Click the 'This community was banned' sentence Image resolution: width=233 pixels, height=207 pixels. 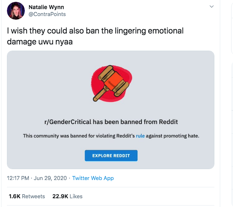pyautogui.click(x=79, y=136)
